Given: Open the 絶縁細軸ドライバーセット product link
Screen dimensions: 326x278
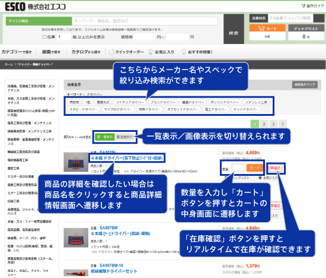Looking at the screenshot, I should point(114,271).
